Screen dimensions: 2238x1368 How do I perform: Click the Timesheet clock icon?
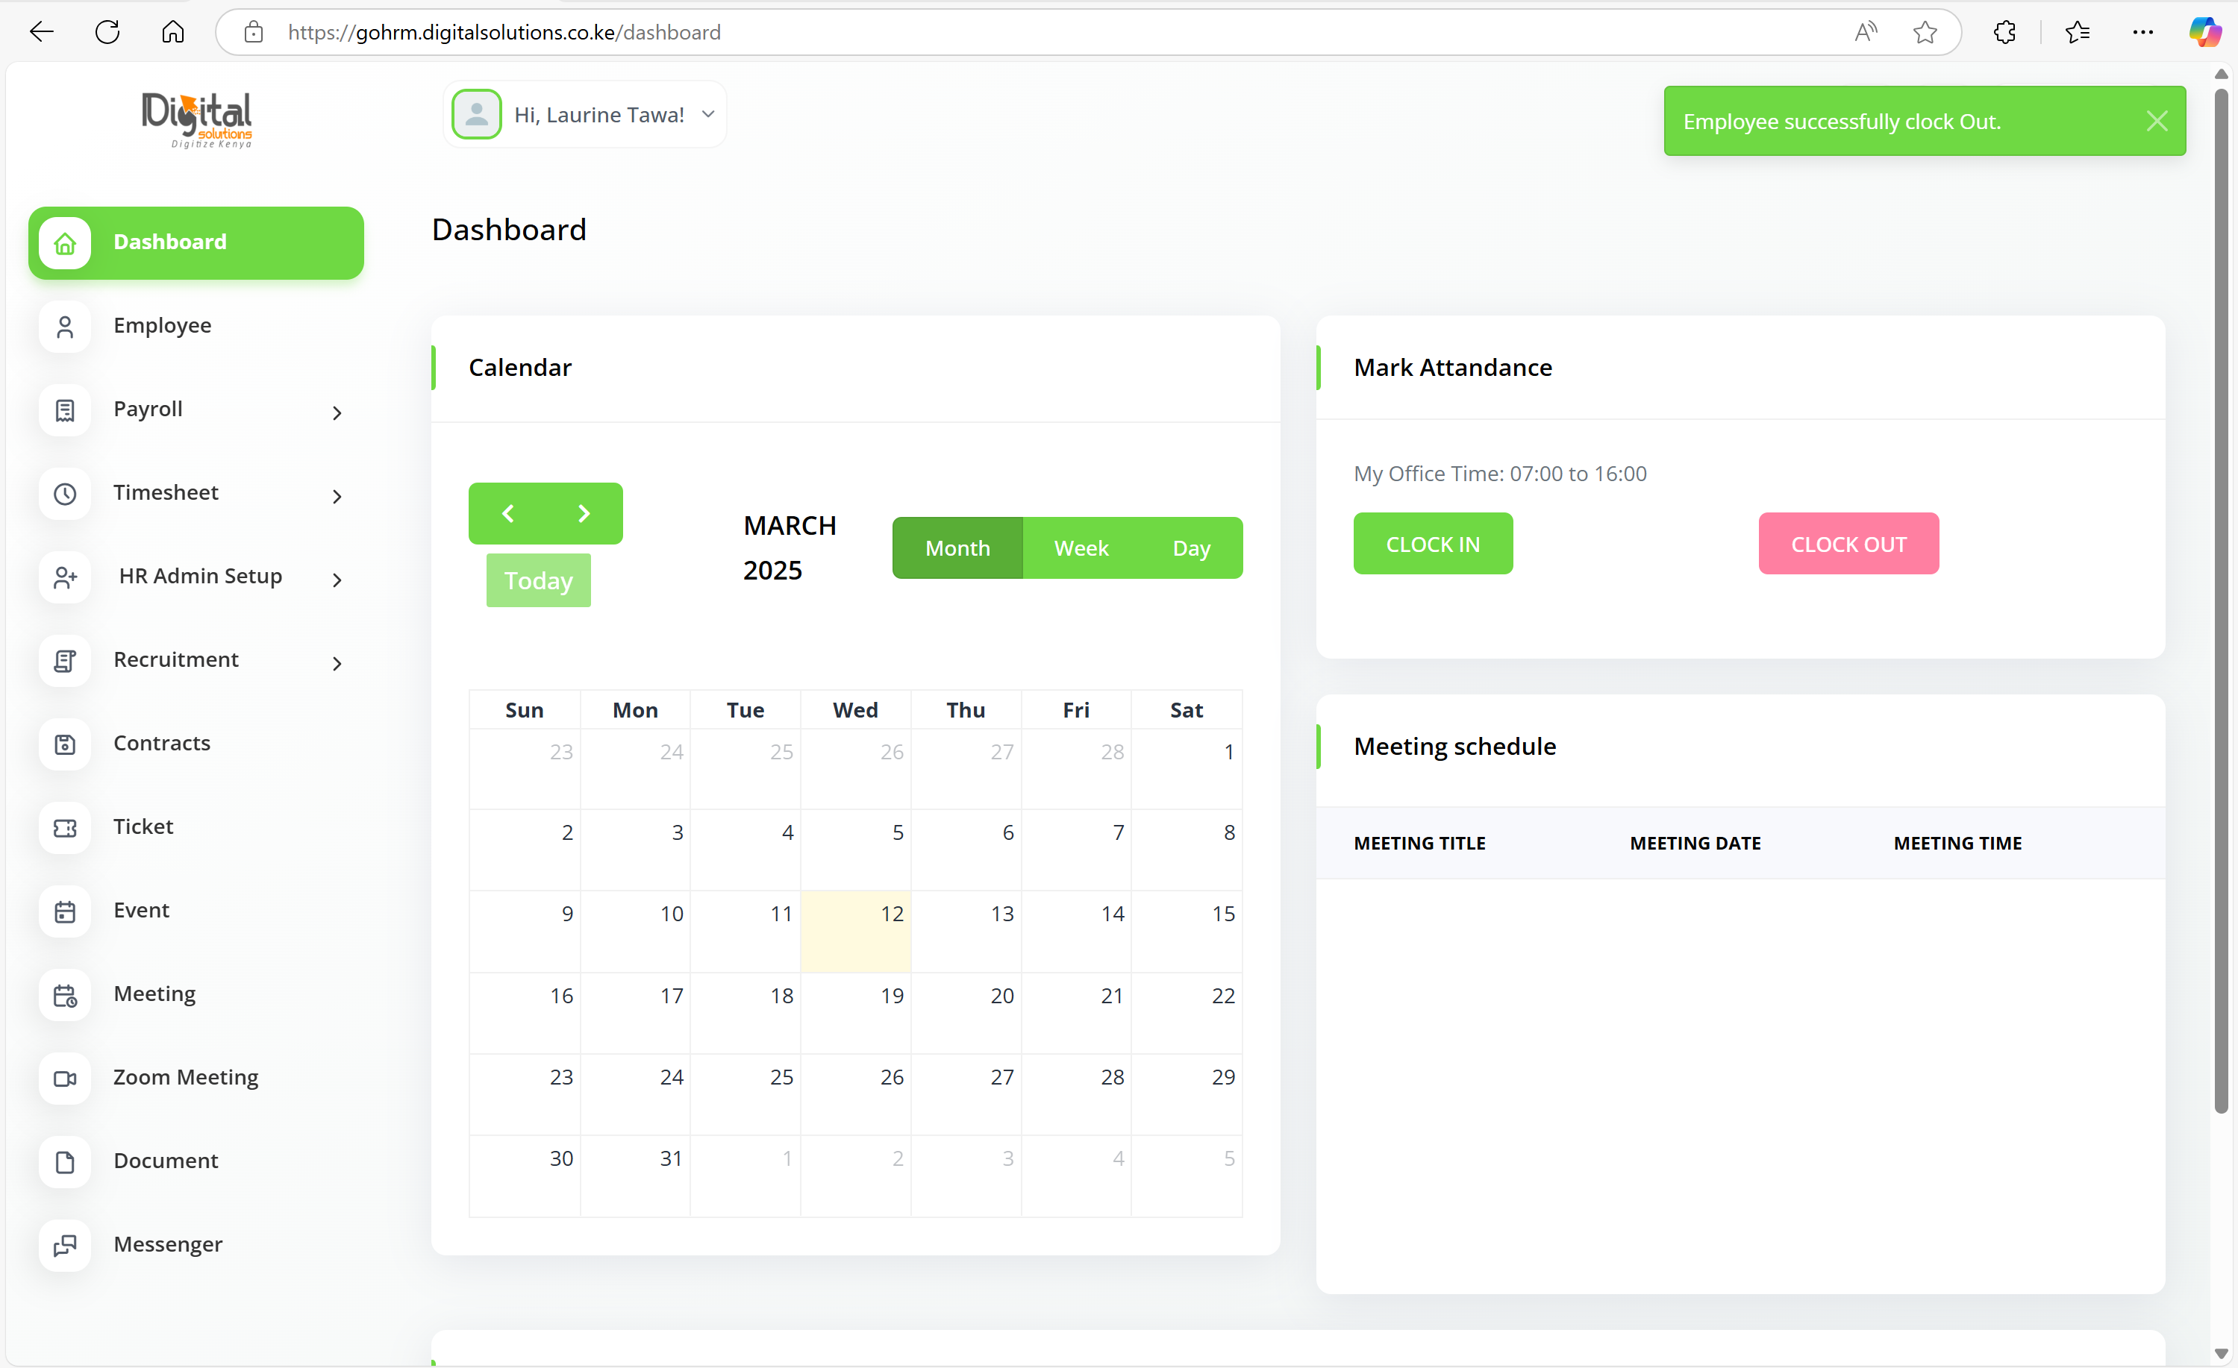pos(64,494)
